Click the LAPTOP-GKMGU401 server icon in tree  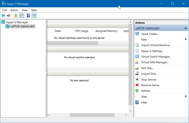click(8, 26)
